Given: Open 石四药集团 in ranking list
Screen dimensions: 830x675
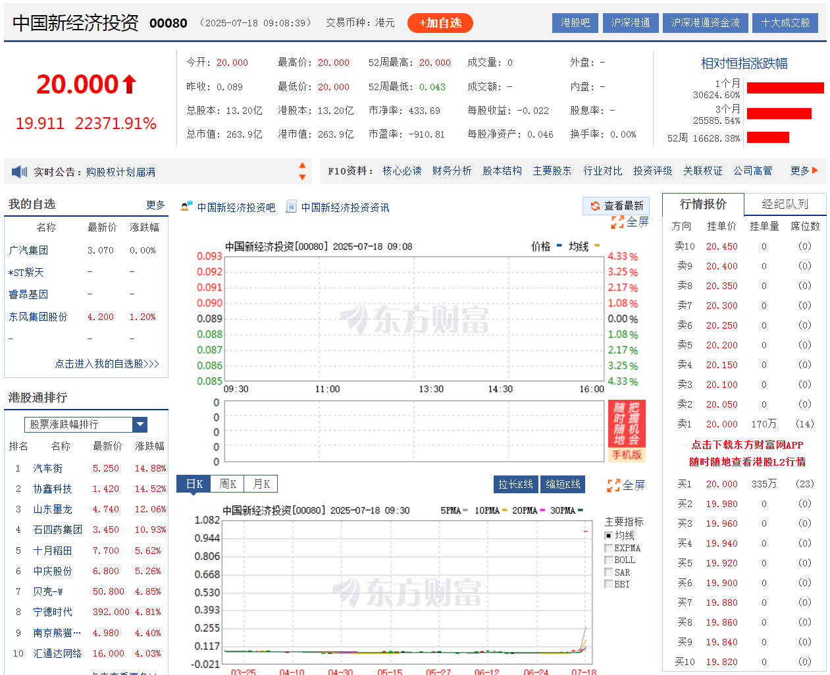Looking at the screenshot, I should [x=58, y=529].
